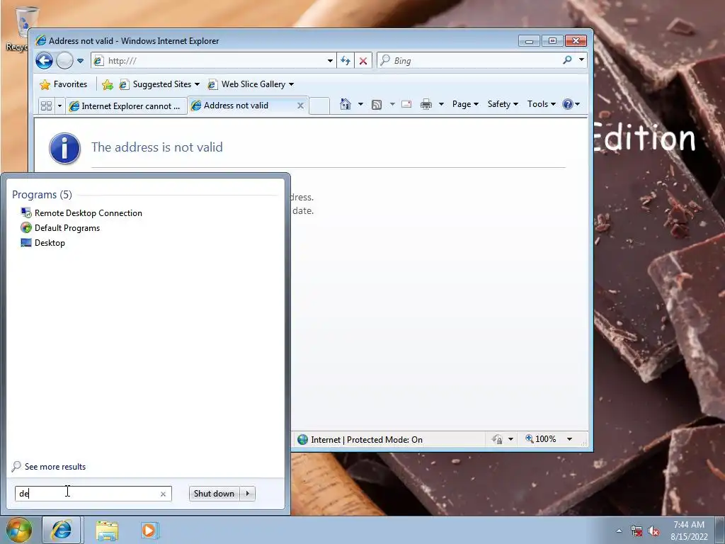Open Windows Explorer from the taskbar
This screenshot has height=544, width=725.
(107, 531)
